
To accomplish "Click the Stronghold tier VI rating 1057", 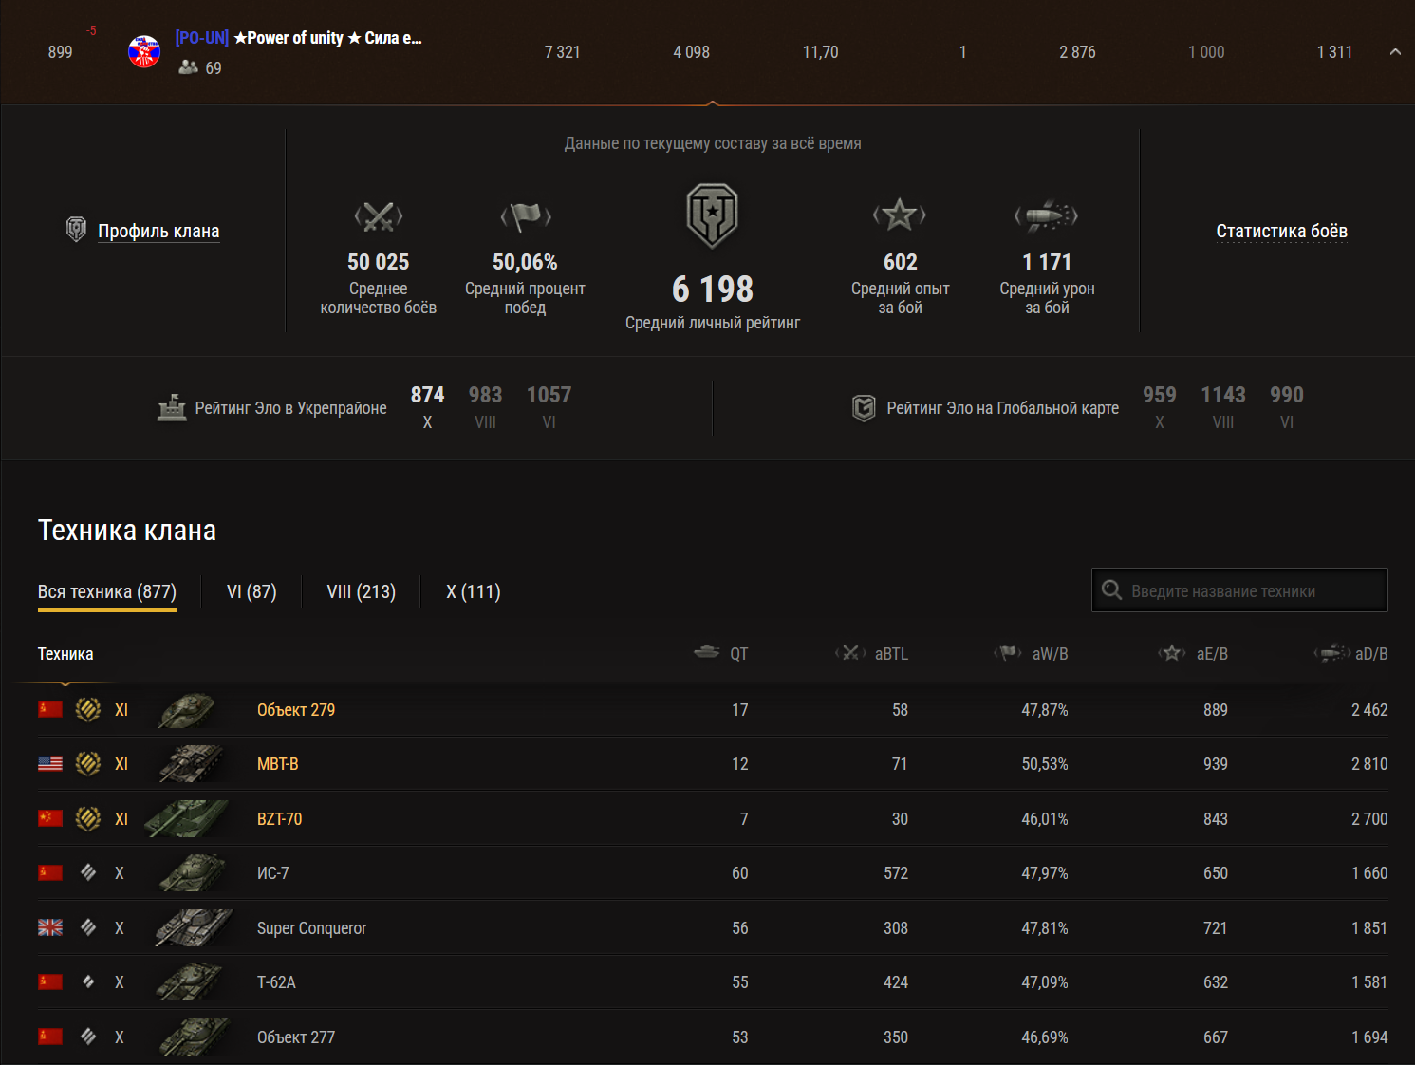I will tap(549, 395).
